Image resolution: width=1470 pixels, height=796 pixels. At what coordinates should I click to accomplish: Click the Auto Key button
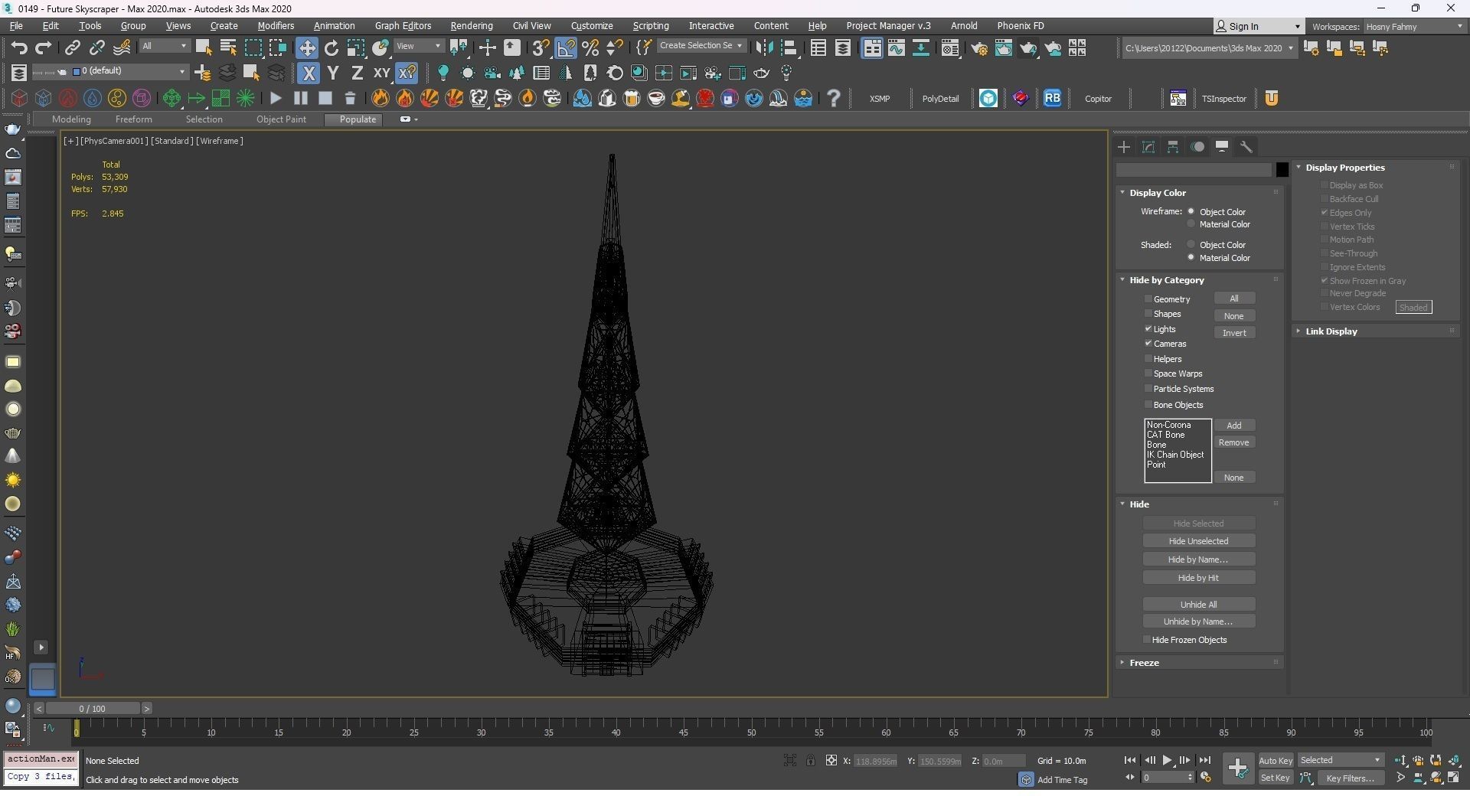(1276, 760)
